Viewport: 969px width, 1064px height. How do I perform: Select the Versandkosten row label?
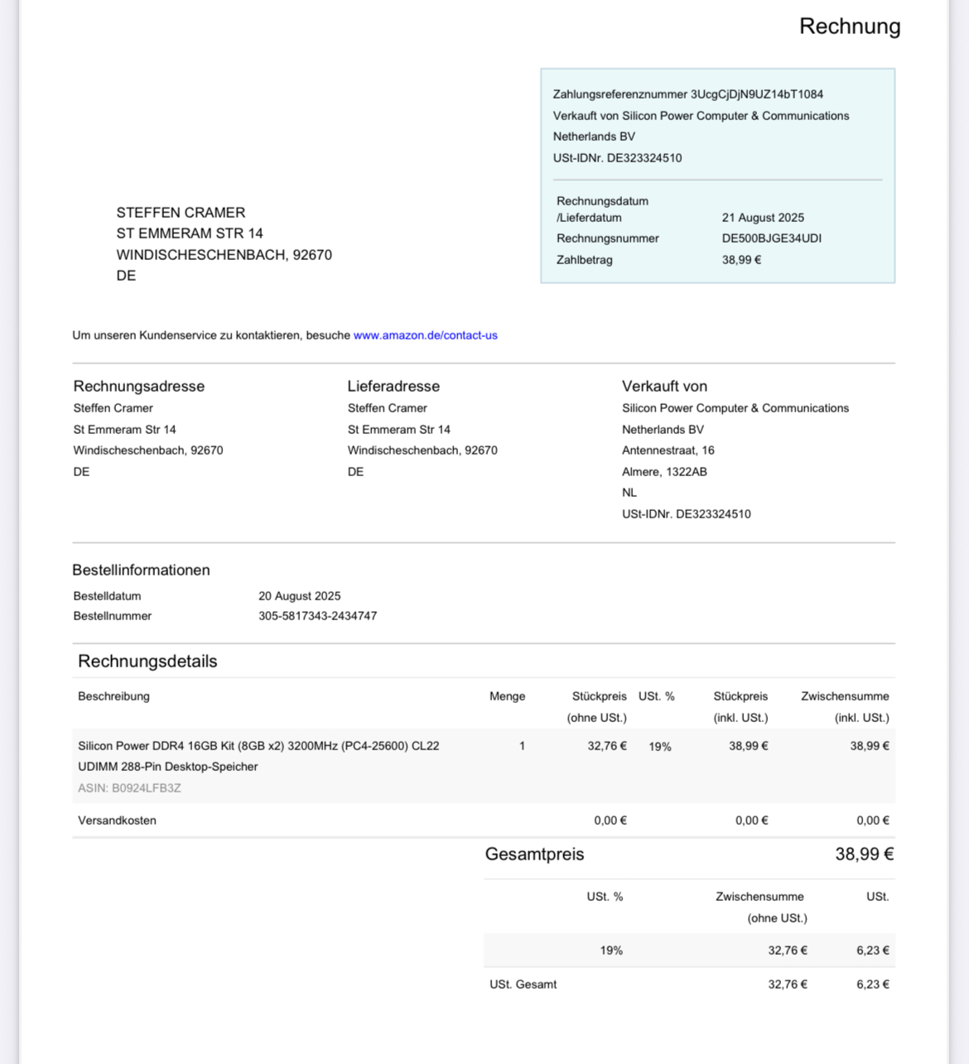[117, 821]
